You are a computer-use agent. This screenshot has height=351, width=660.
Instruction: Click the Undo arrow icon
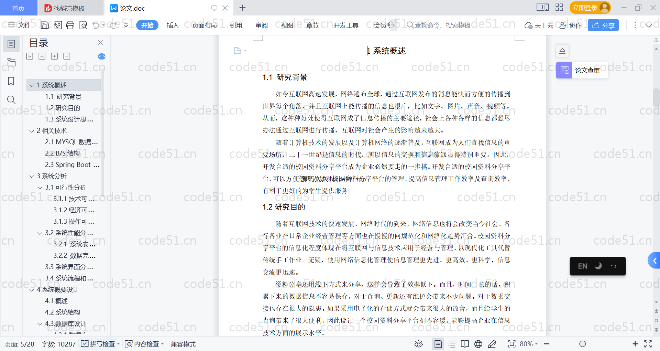click(x=96, y=25)
